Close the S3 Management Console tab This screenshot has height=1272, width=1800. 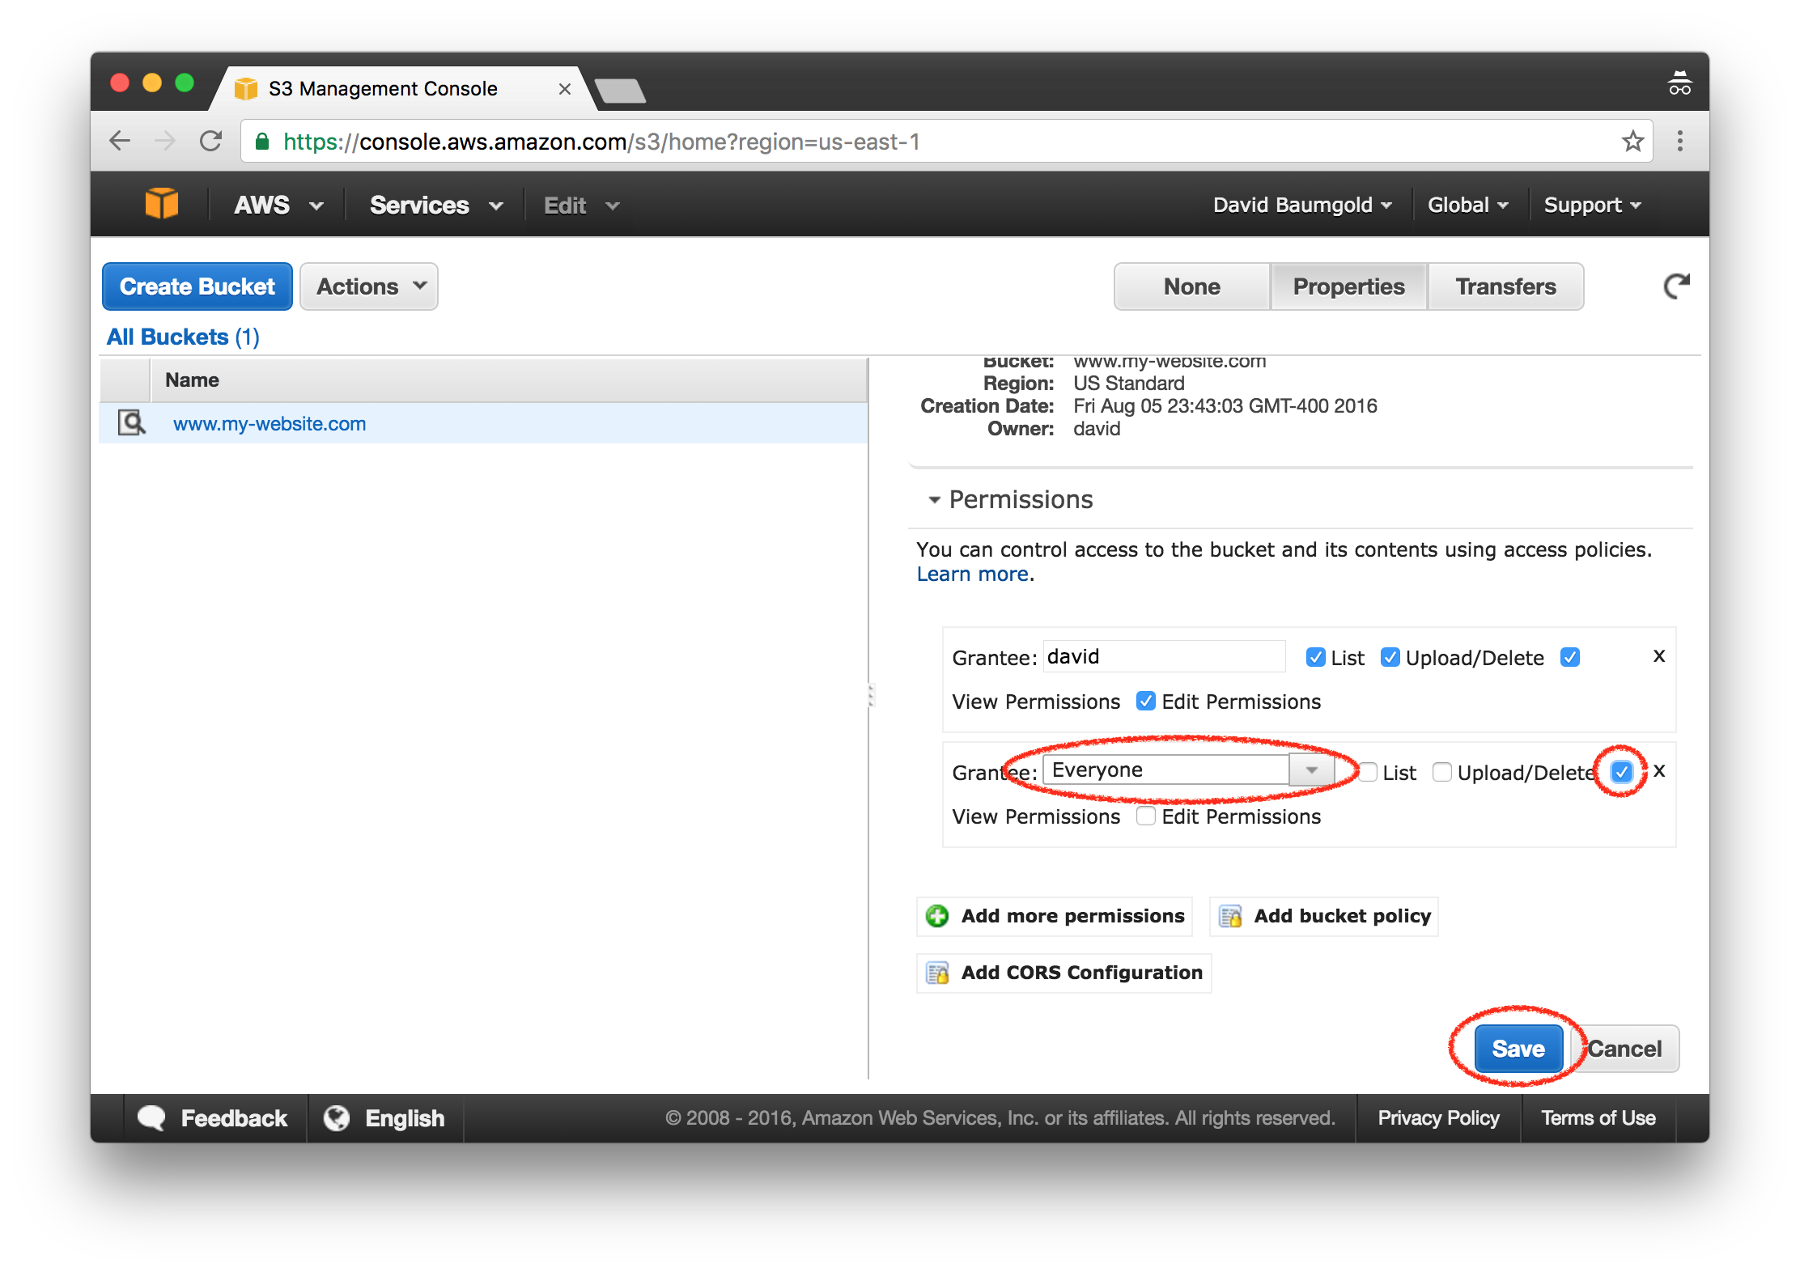pyautogui.click(x=565, y=89)
